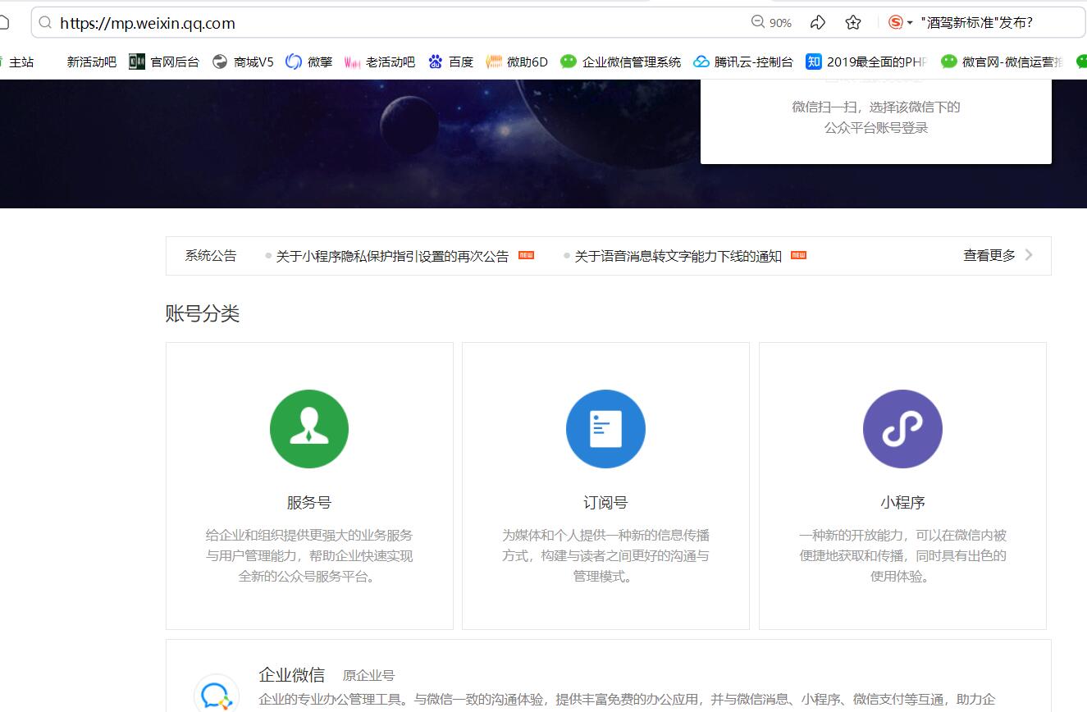
Task: Click the chevron arrow next to 查看更多
Action: (x=1029, y=255)
